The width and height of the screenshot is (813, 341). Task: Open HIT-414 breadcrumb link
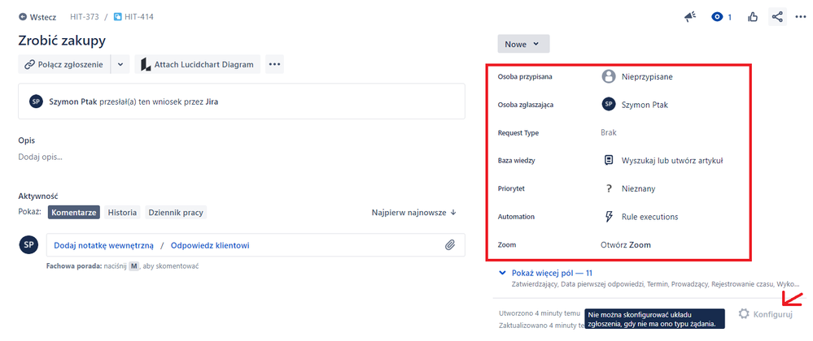coord(138,17)
